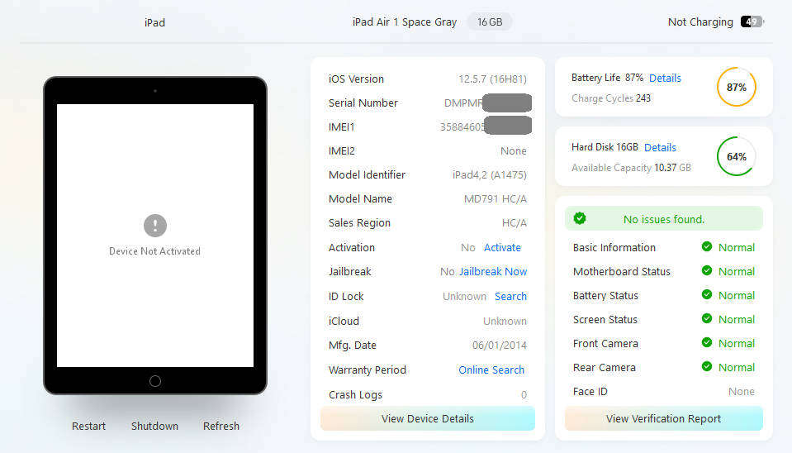Click Normal status for Rear Camera

[x=737, y=368]
